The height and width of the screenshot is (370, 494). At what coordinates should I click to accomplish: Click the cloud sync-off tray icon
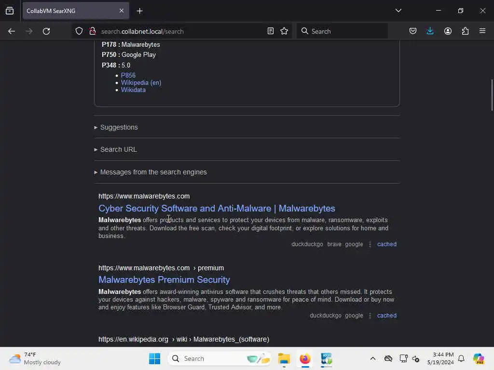[x=388, y=358]
